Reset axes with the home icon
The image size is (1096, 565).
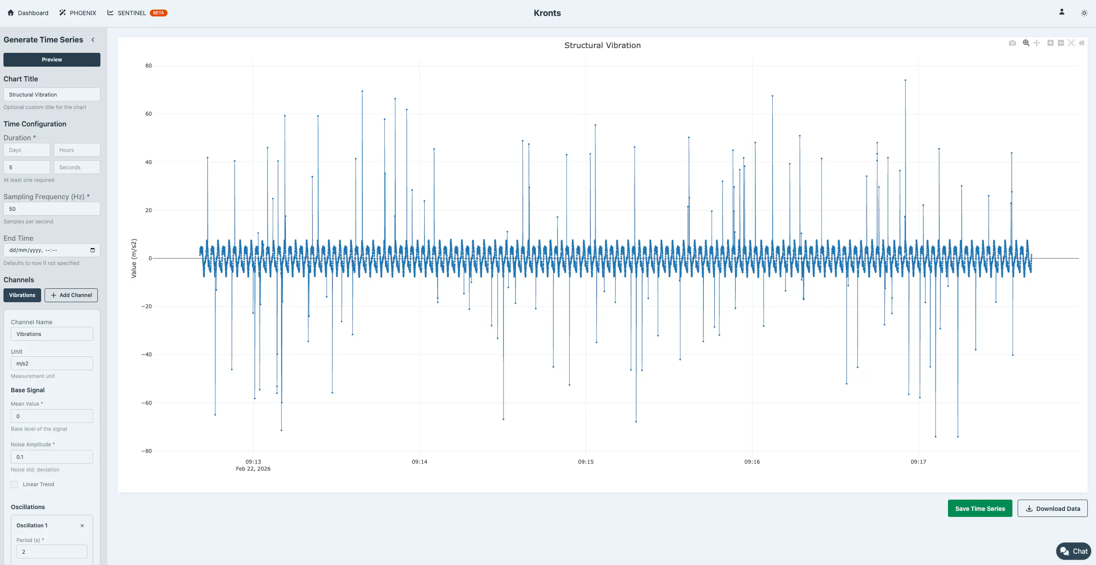[x=1081, y=43]
